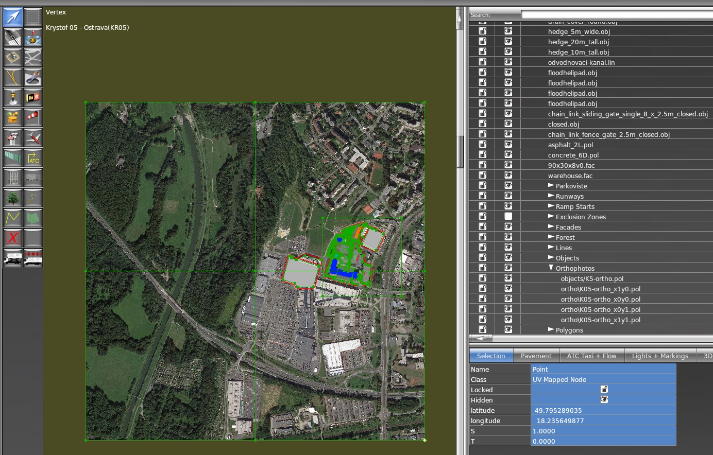The width and height of the screenshot is (713, 455).
Task: Select the Vertex arrow tool
Action: (x=12, y=17)
